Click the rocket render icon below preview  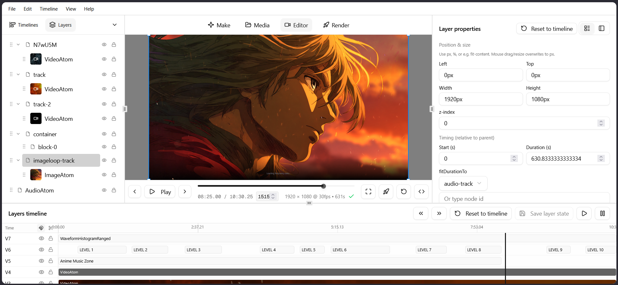[386, 191]
